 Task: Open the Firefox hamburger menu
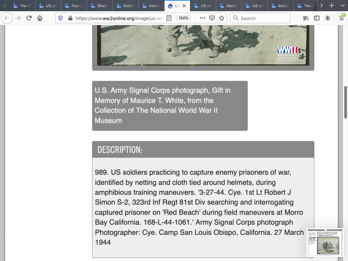342,18
